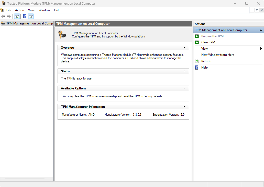
Task: Close the inner MDI child window
Action: point(262,10)
